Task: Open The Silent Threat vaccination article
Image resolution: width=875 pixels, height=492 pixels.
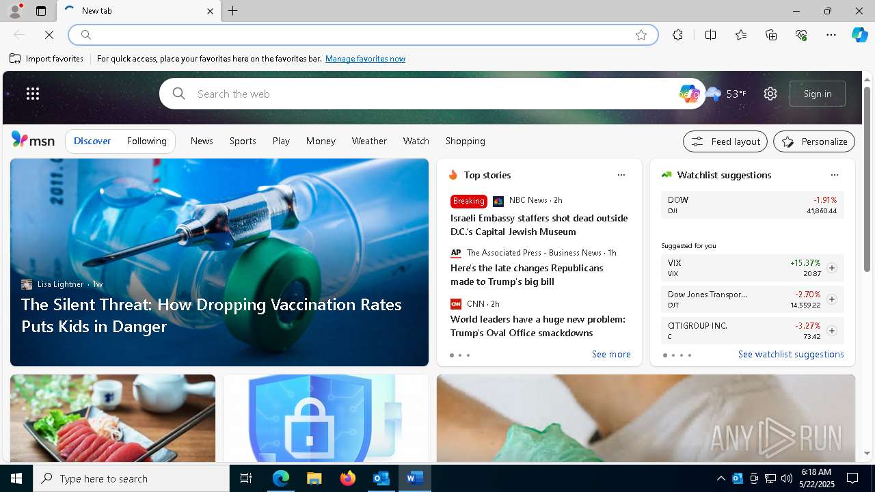Action: click(x=211, y=315)
